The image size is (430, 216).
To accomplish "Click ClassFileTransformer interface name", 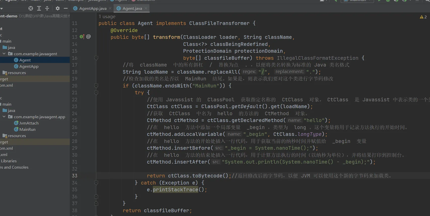I will (x=219, y=23).
